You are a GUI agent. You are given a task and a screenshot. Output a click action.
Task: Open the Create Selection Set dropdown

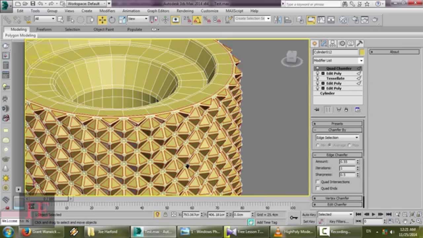coord(252,19)
